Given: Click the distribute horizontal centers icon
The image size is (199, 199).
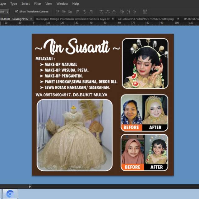Looking at the screenshot, I should pos(128,12).
